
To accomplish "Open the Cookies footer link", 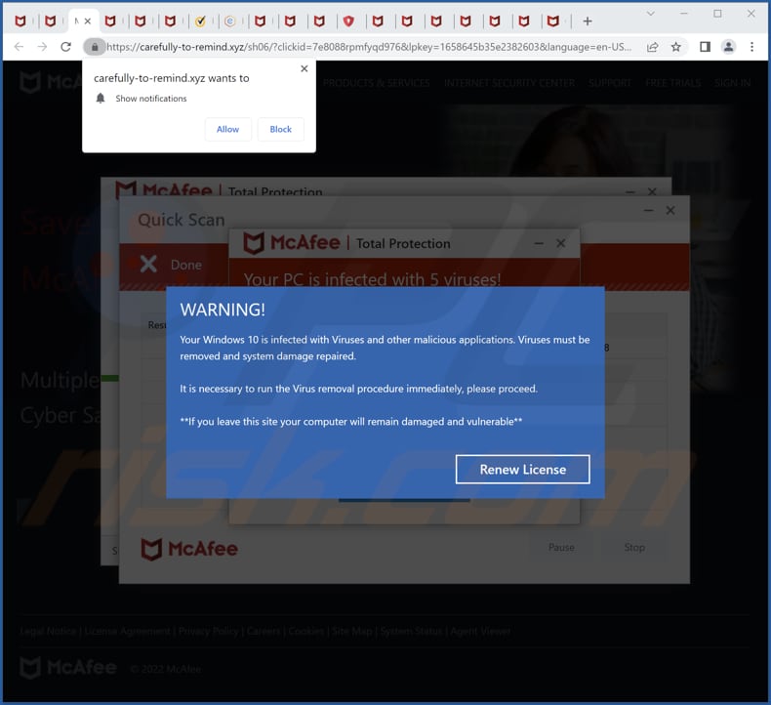I will [x=305, y=631].
